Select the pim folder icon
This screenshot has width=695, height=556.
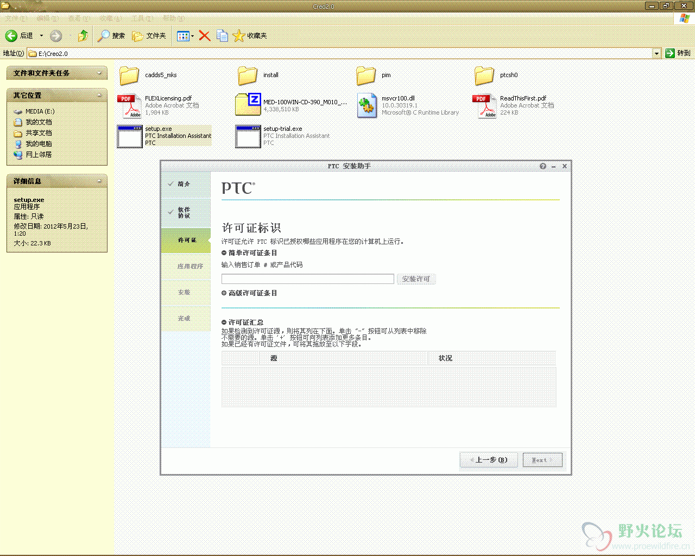tap(366, 75)
